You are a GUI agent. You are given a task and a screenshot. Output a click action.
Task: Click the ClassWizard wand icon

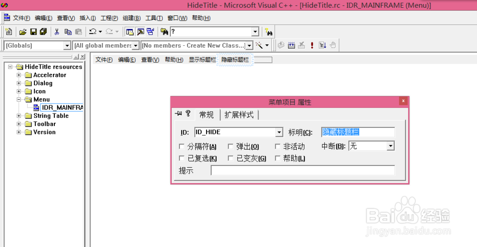pyautogui.click(x=259, y=45)
